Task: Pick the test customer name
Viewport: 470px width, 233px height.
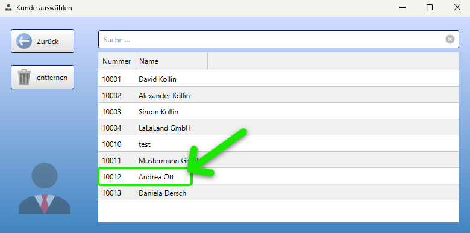Action: (x=145, y=144)
